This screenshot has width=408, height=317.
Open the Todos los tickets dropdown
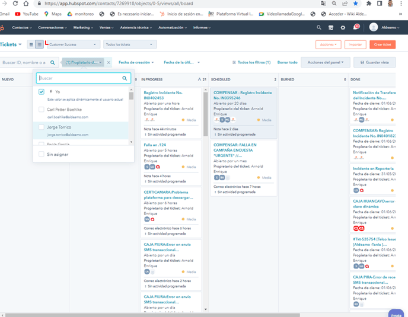tap(130, 44)
